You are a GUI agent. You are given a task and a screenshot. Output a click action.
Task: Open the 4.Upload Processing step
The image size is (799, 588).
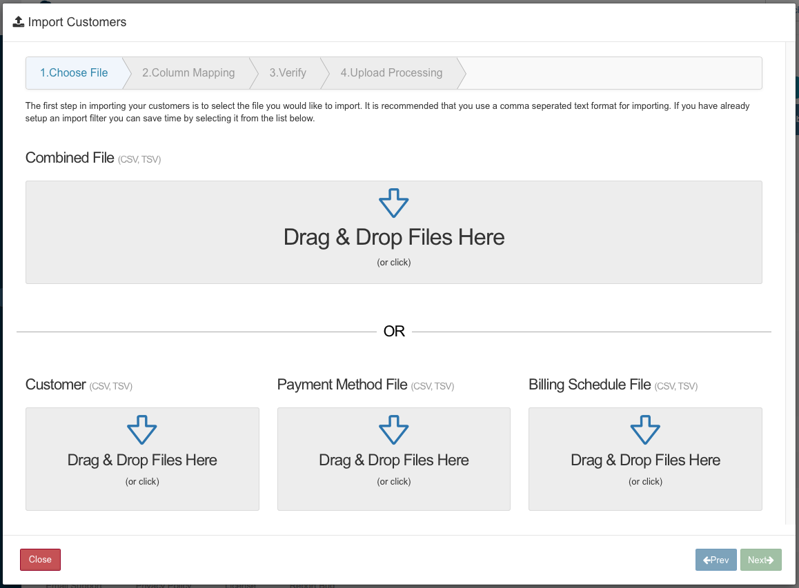point(391,73)
